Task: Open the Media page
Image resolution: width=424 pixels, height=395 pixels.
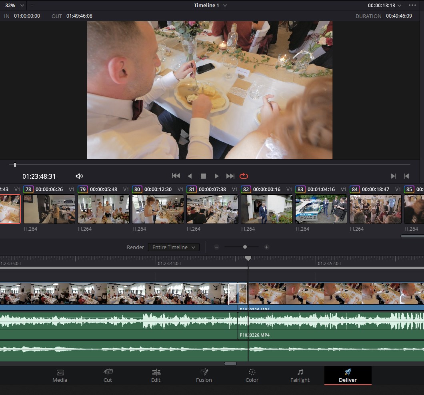Action: point(60,375)
